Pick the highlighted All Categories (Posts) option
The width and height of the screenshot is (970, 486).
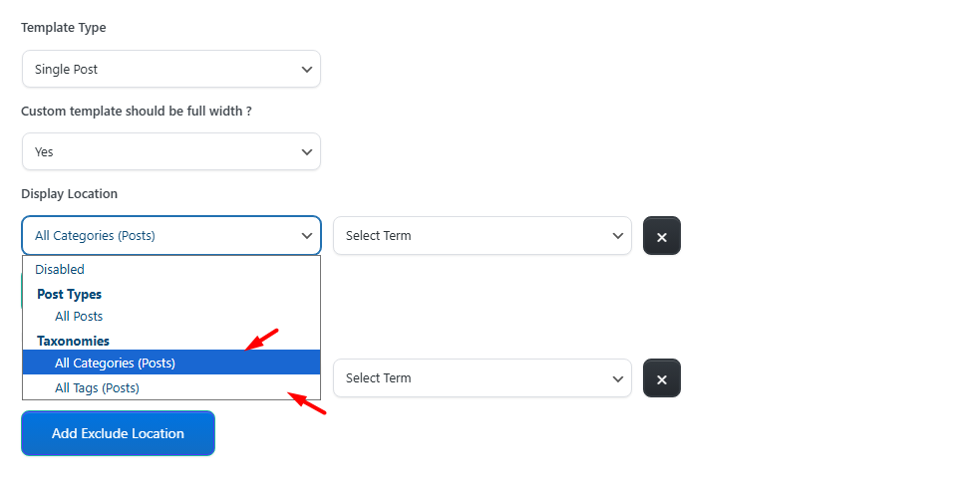[x=115, y=364]
